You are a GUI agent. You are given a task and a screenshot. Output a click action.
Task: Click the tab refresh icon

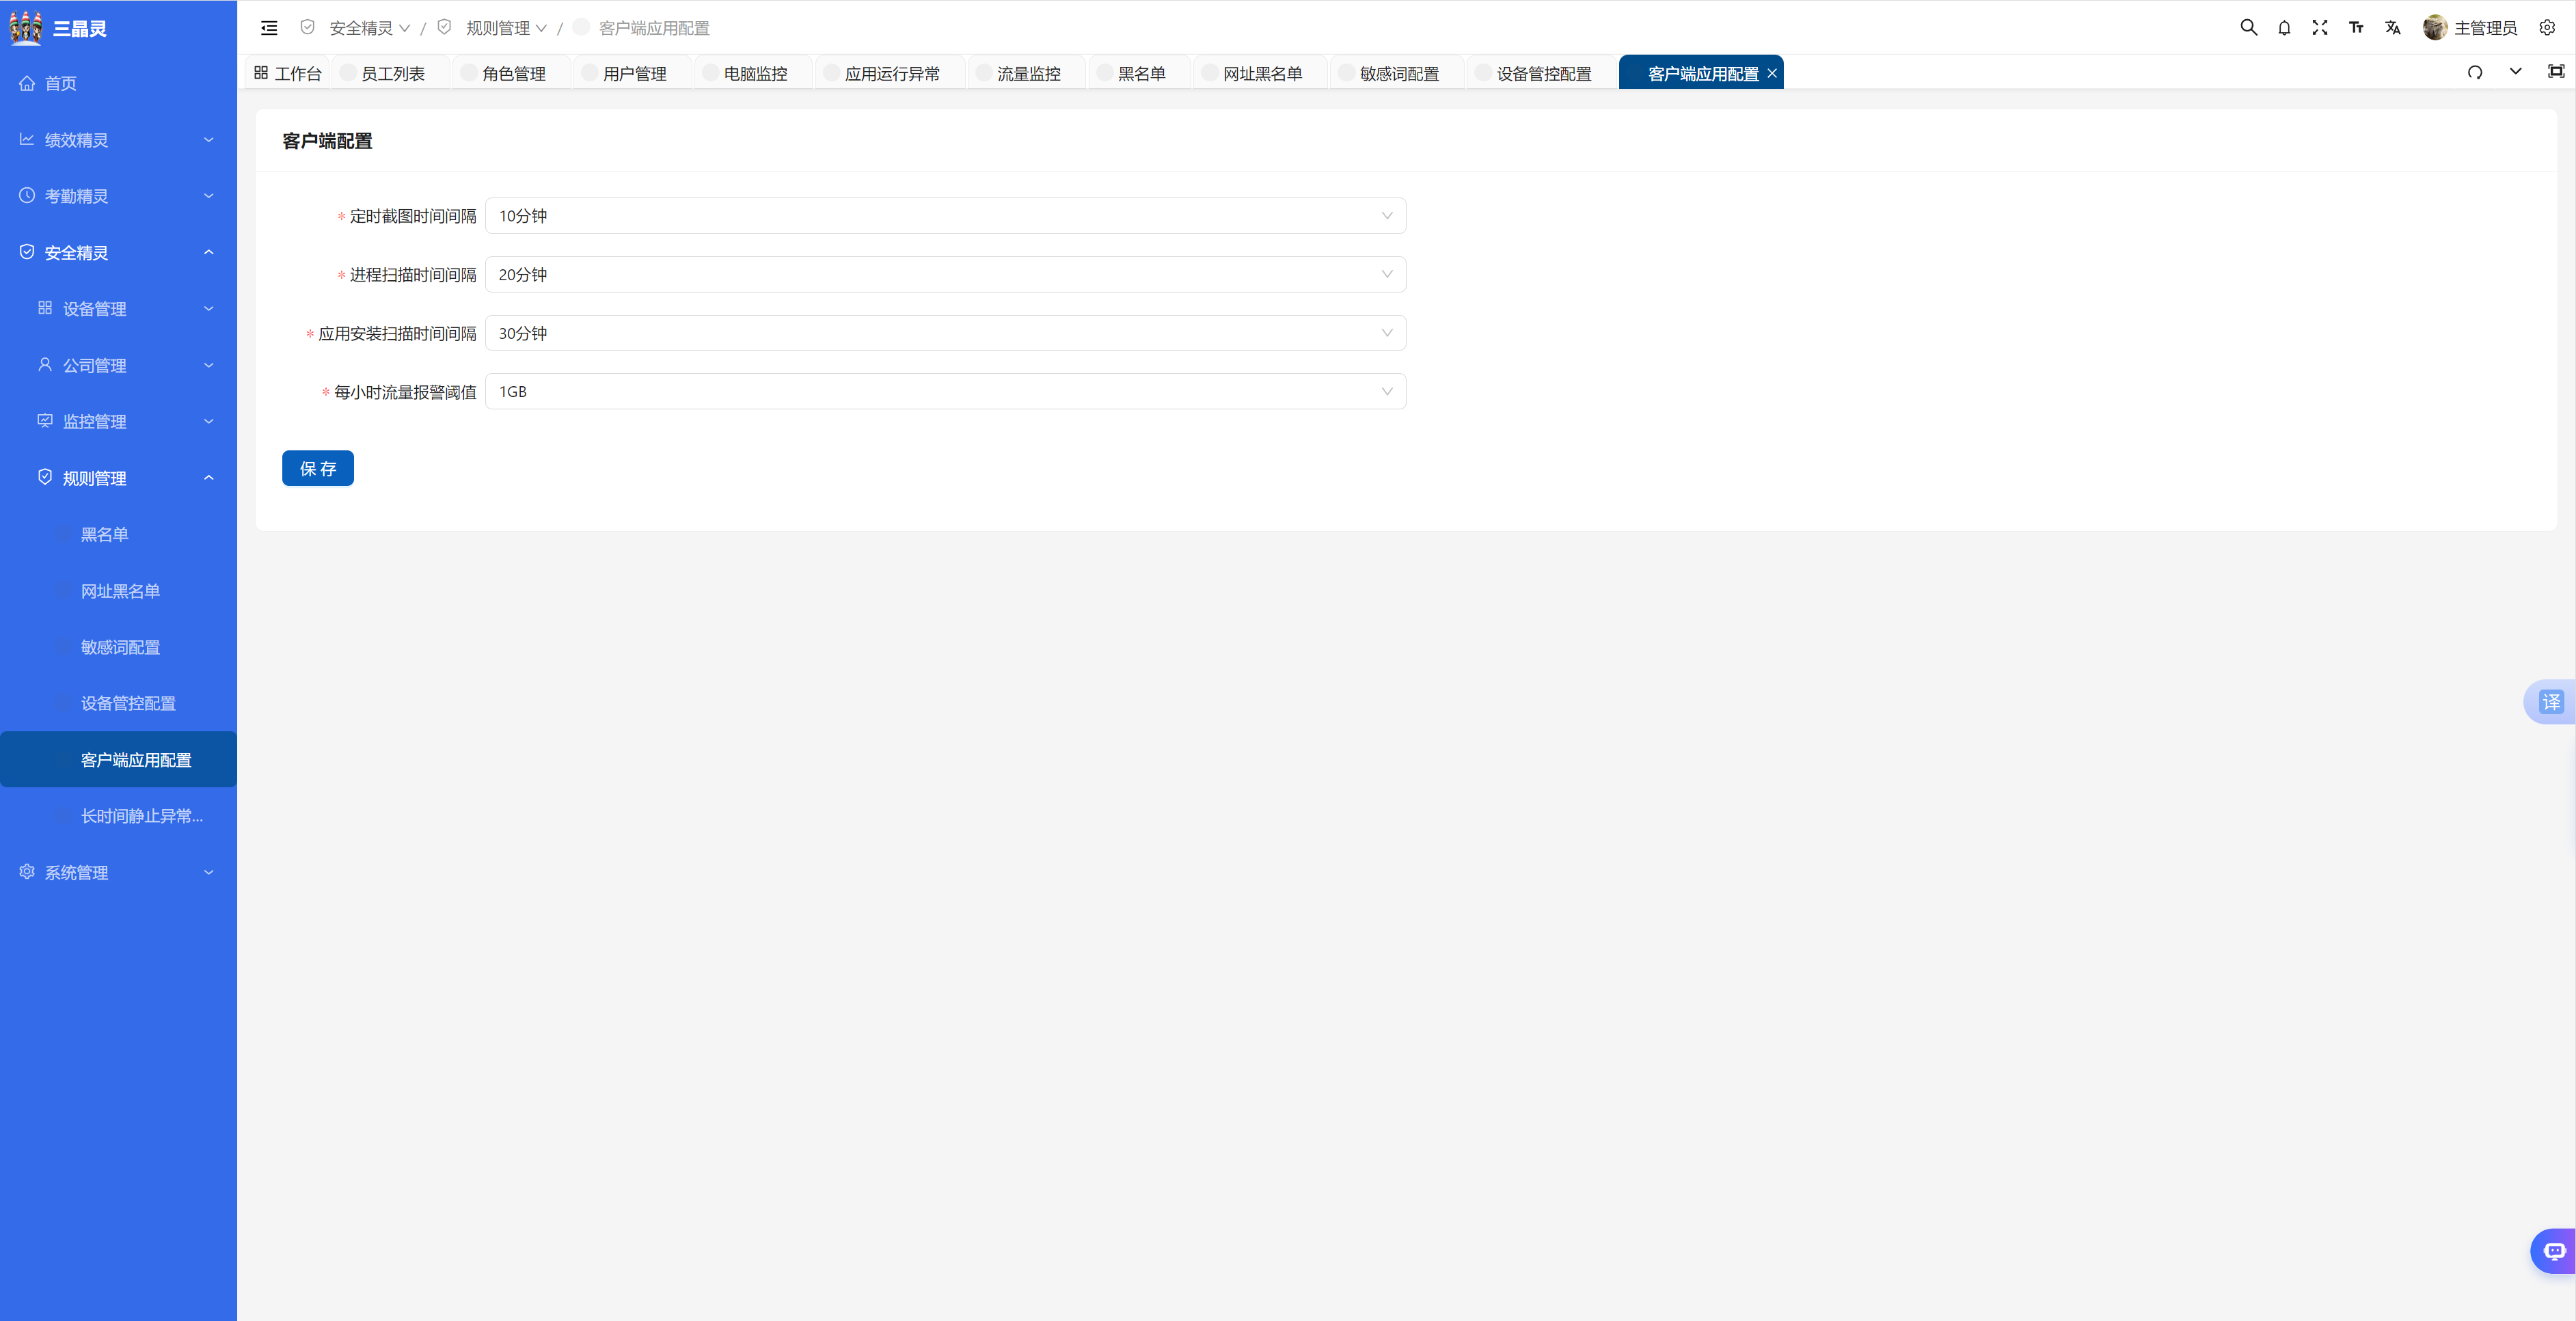point(2475,72)
